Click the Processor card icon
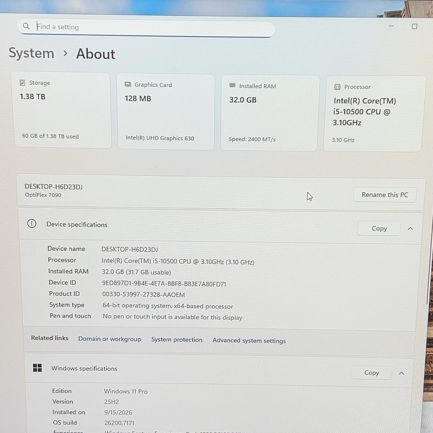 click(337, 87)
